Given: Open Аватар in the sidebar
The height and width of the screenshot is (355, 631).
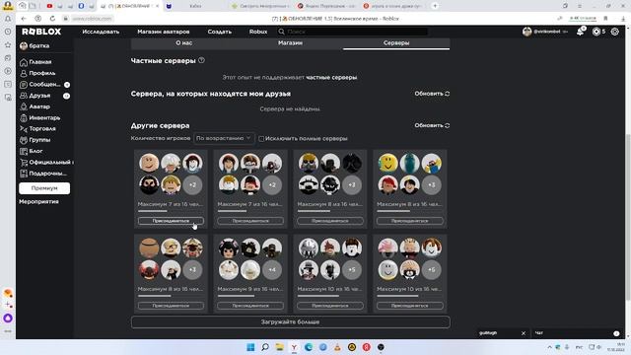Looking at the screenshot, I should tap(35, 106).
